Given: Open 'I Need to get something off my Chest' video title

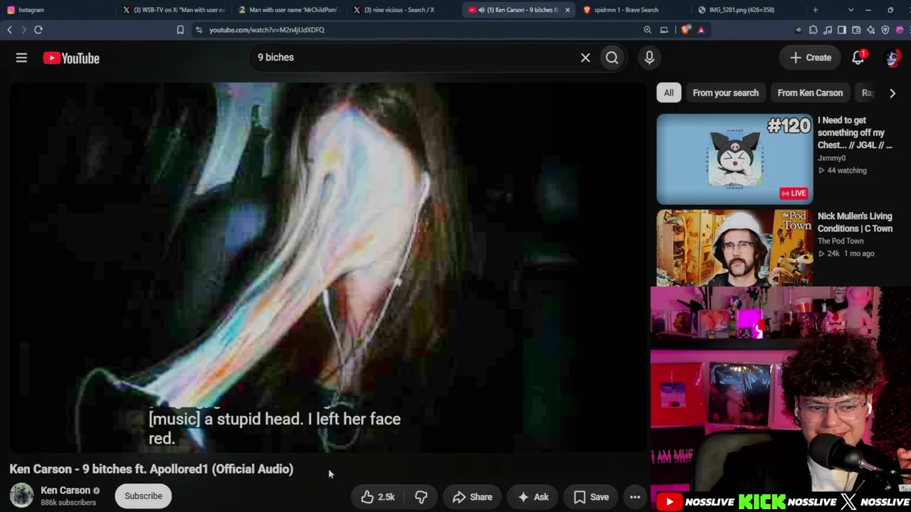Looking at the screenshot, I should click(x=855, y=133).
